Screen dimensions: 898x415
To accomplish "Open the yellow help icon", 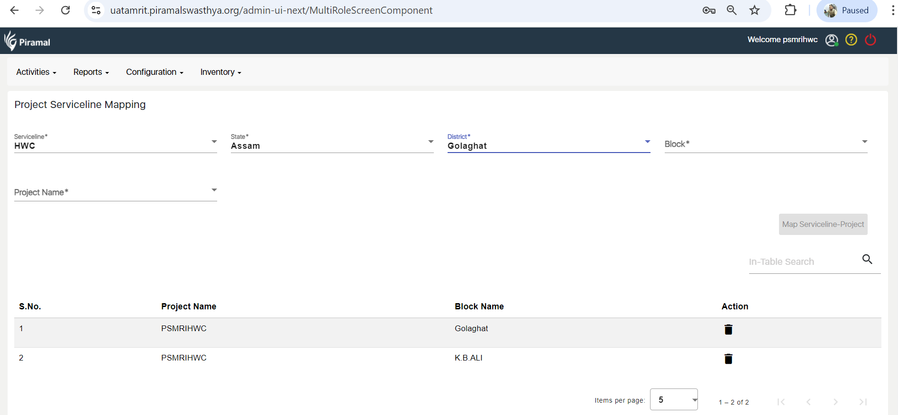I will 851,40.
